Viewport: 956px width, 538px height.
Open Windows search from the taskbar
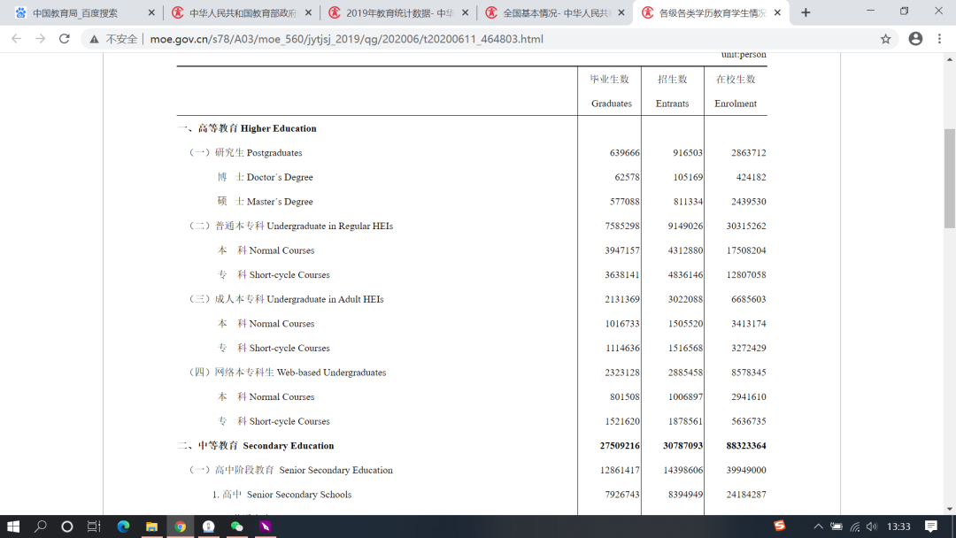click(x=41, y=526)
